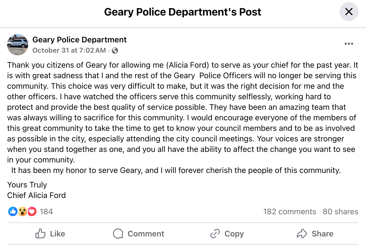The width and height of the screenshot is (366, 248).
Task: Click the Copy button label
Action: pos(234,234)
